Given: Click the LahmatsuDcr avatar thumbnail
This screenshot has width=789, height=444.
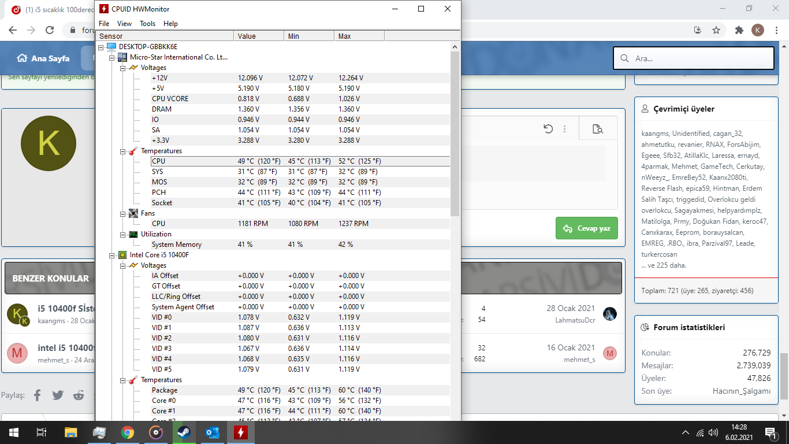Looking at the screenshot, I should (610, 314).
